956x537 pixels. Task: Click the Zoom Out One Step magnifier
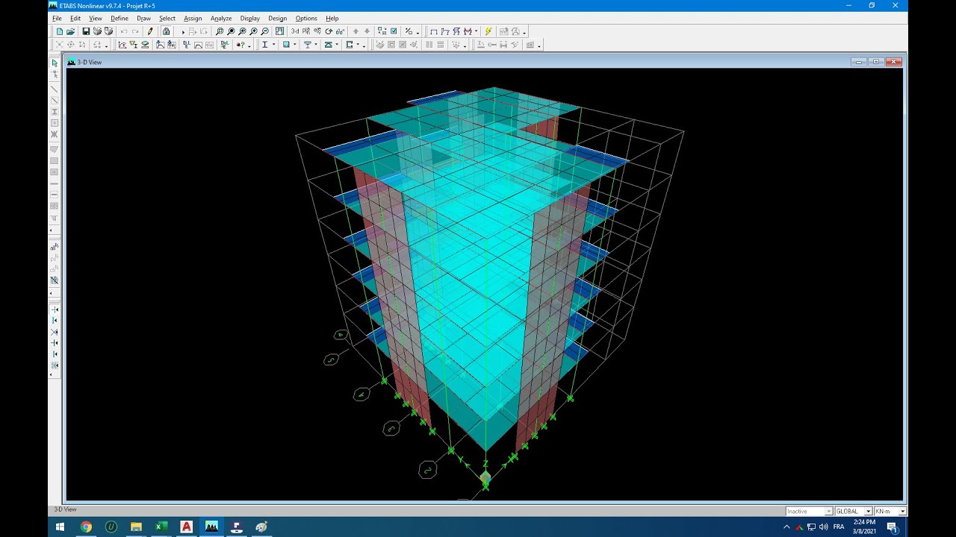coord(265,31)
